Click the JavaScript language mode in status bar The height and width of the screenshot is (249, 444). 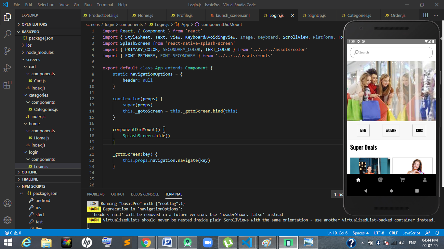pyautogui.click(x=411, y=233)
